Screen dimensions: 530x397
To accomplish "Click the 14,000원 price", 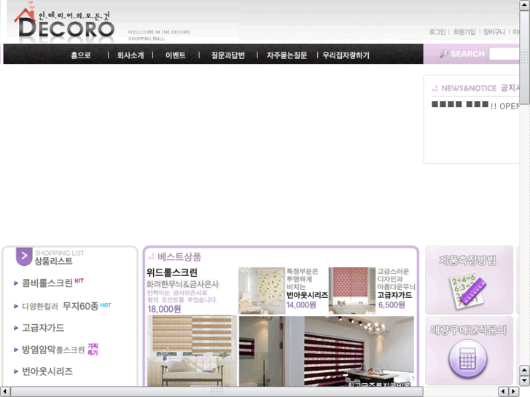I will (301, 305).
